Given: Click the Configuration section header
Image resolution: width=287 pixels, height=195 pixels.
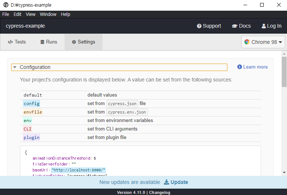Looking at the screenshot, I should click(120, 67).
